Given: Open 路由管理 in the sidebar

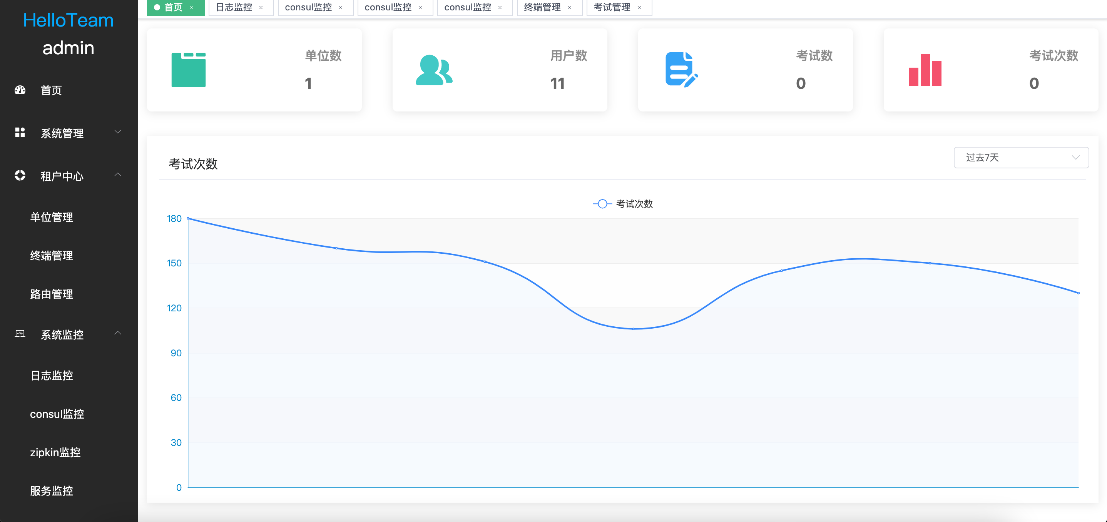Looking at the screenshot, I should [x=69, y=294].
